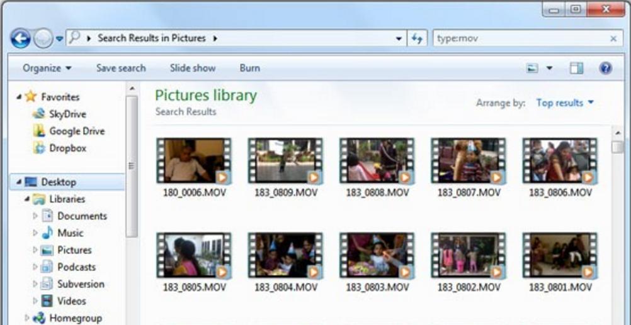Maximize the Explorer window

click(577, 9)
